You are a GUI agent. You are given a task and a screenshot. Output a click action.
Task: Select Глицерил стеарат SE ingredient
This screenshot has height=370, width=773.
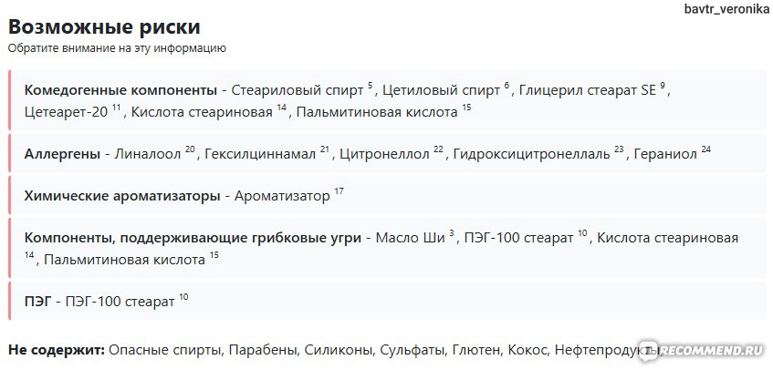pos(588,90)
